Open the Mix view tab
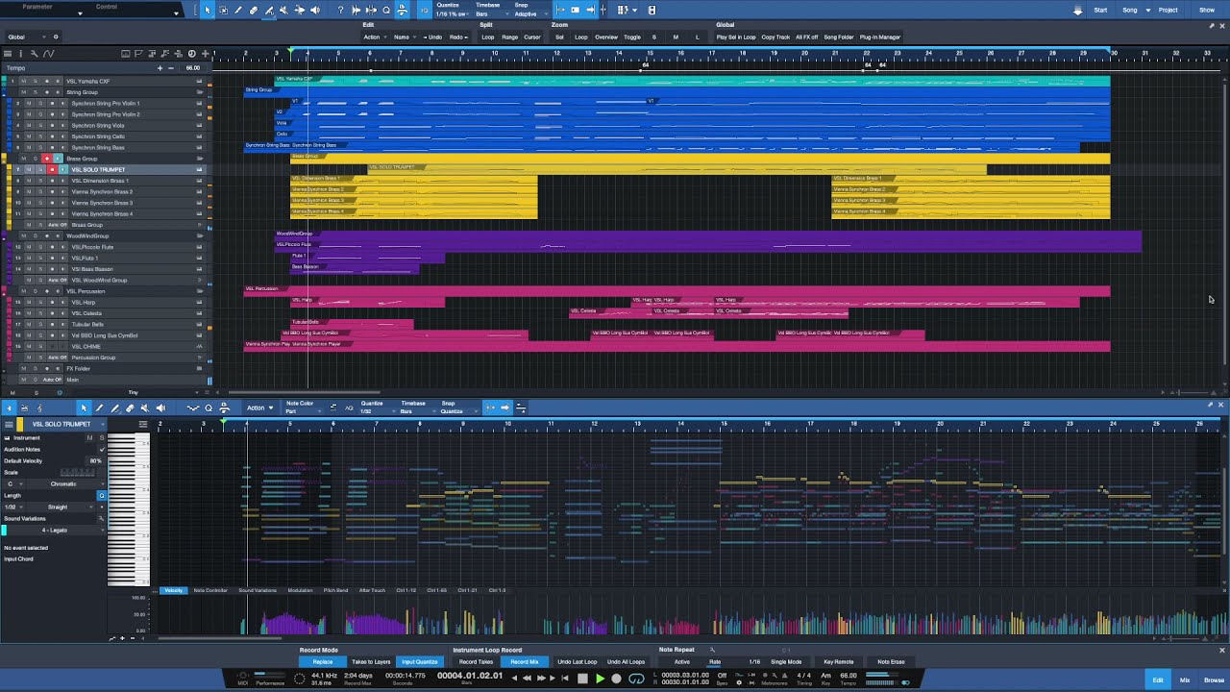This screenshot has width=1230, height=692. tap(1185, 680)
